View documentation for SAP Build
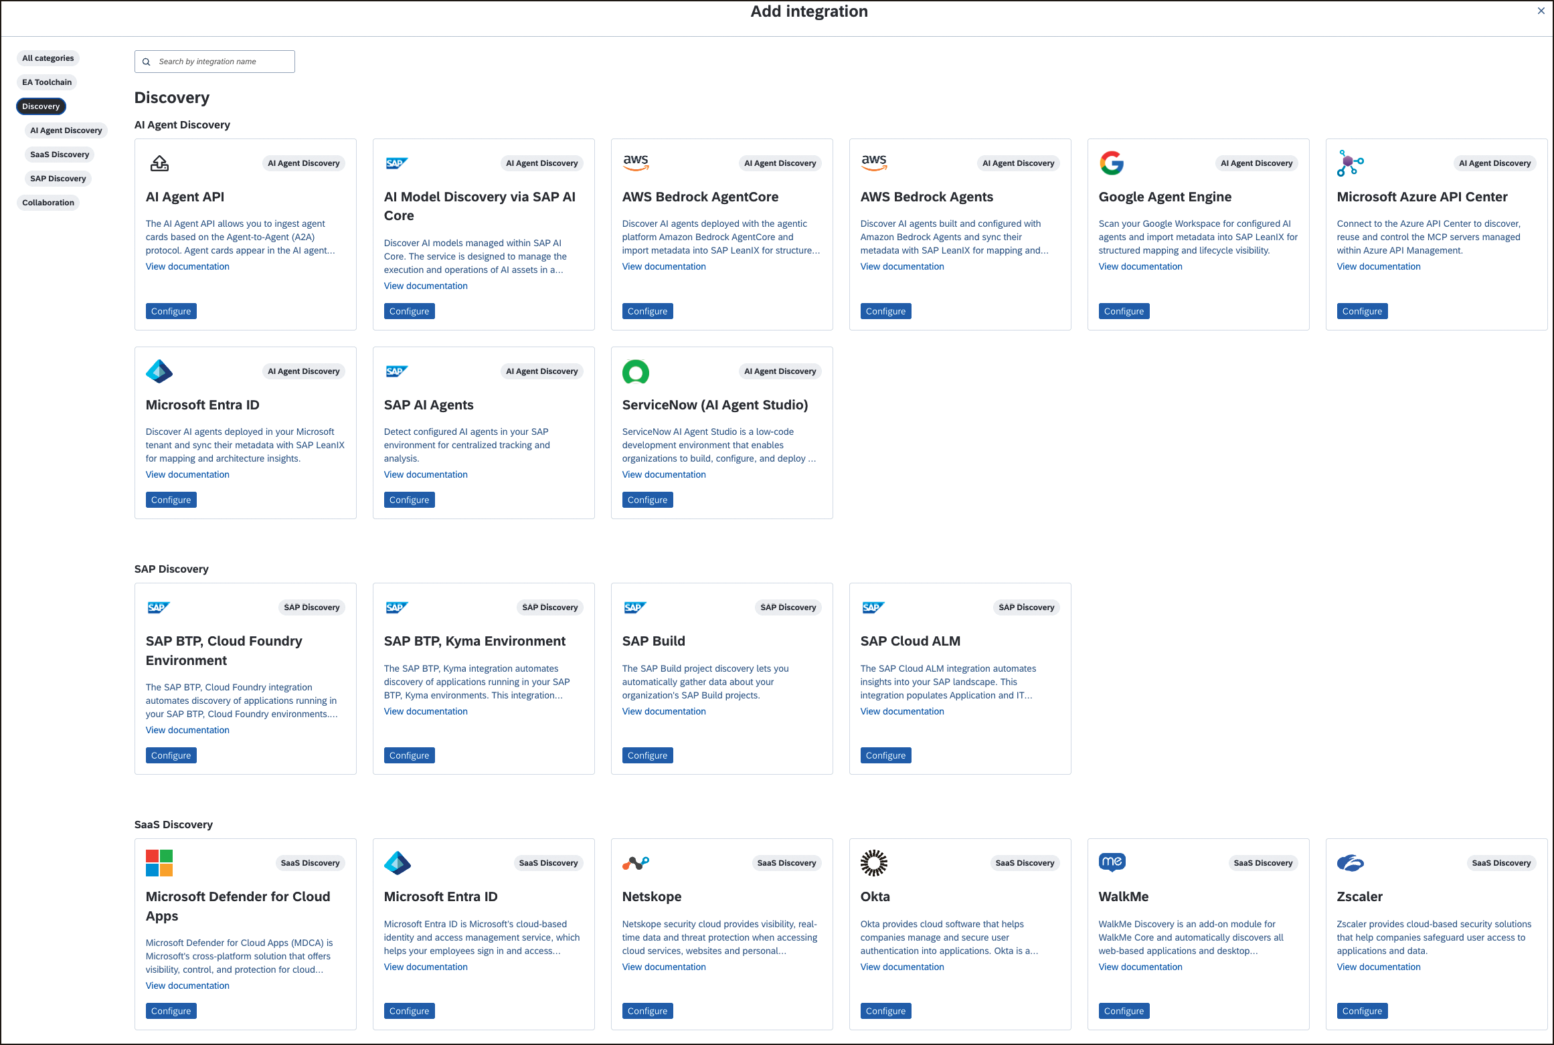 [664, 711]
